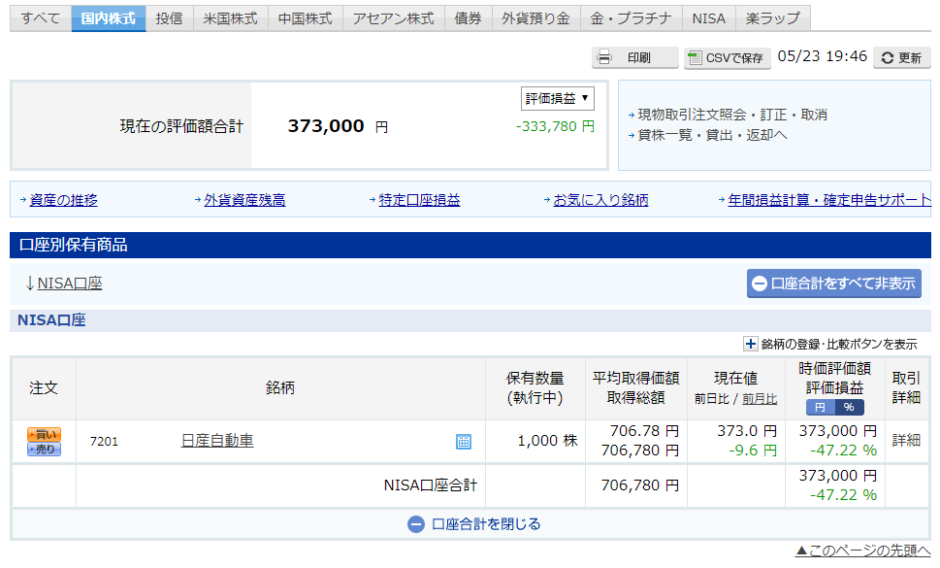Click the 706.78 円 average cost
Screen dimensions: 940x568
pos(644,431)
